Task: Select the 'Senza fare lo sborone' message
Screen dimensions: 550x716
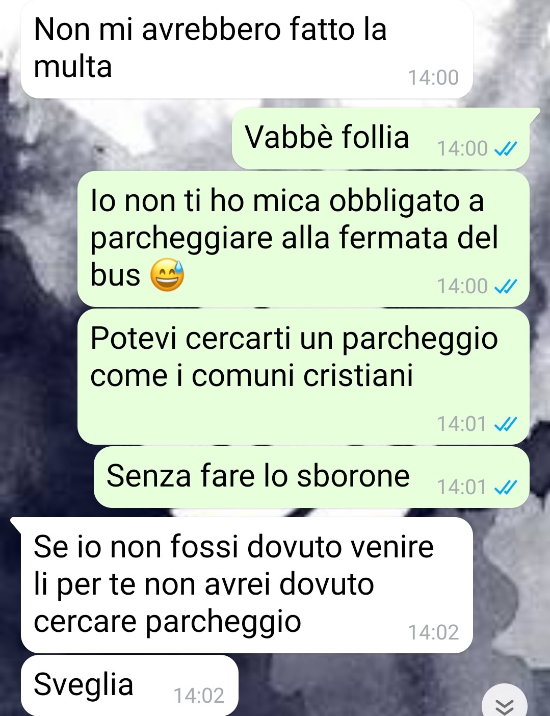Action: [311, 477]
